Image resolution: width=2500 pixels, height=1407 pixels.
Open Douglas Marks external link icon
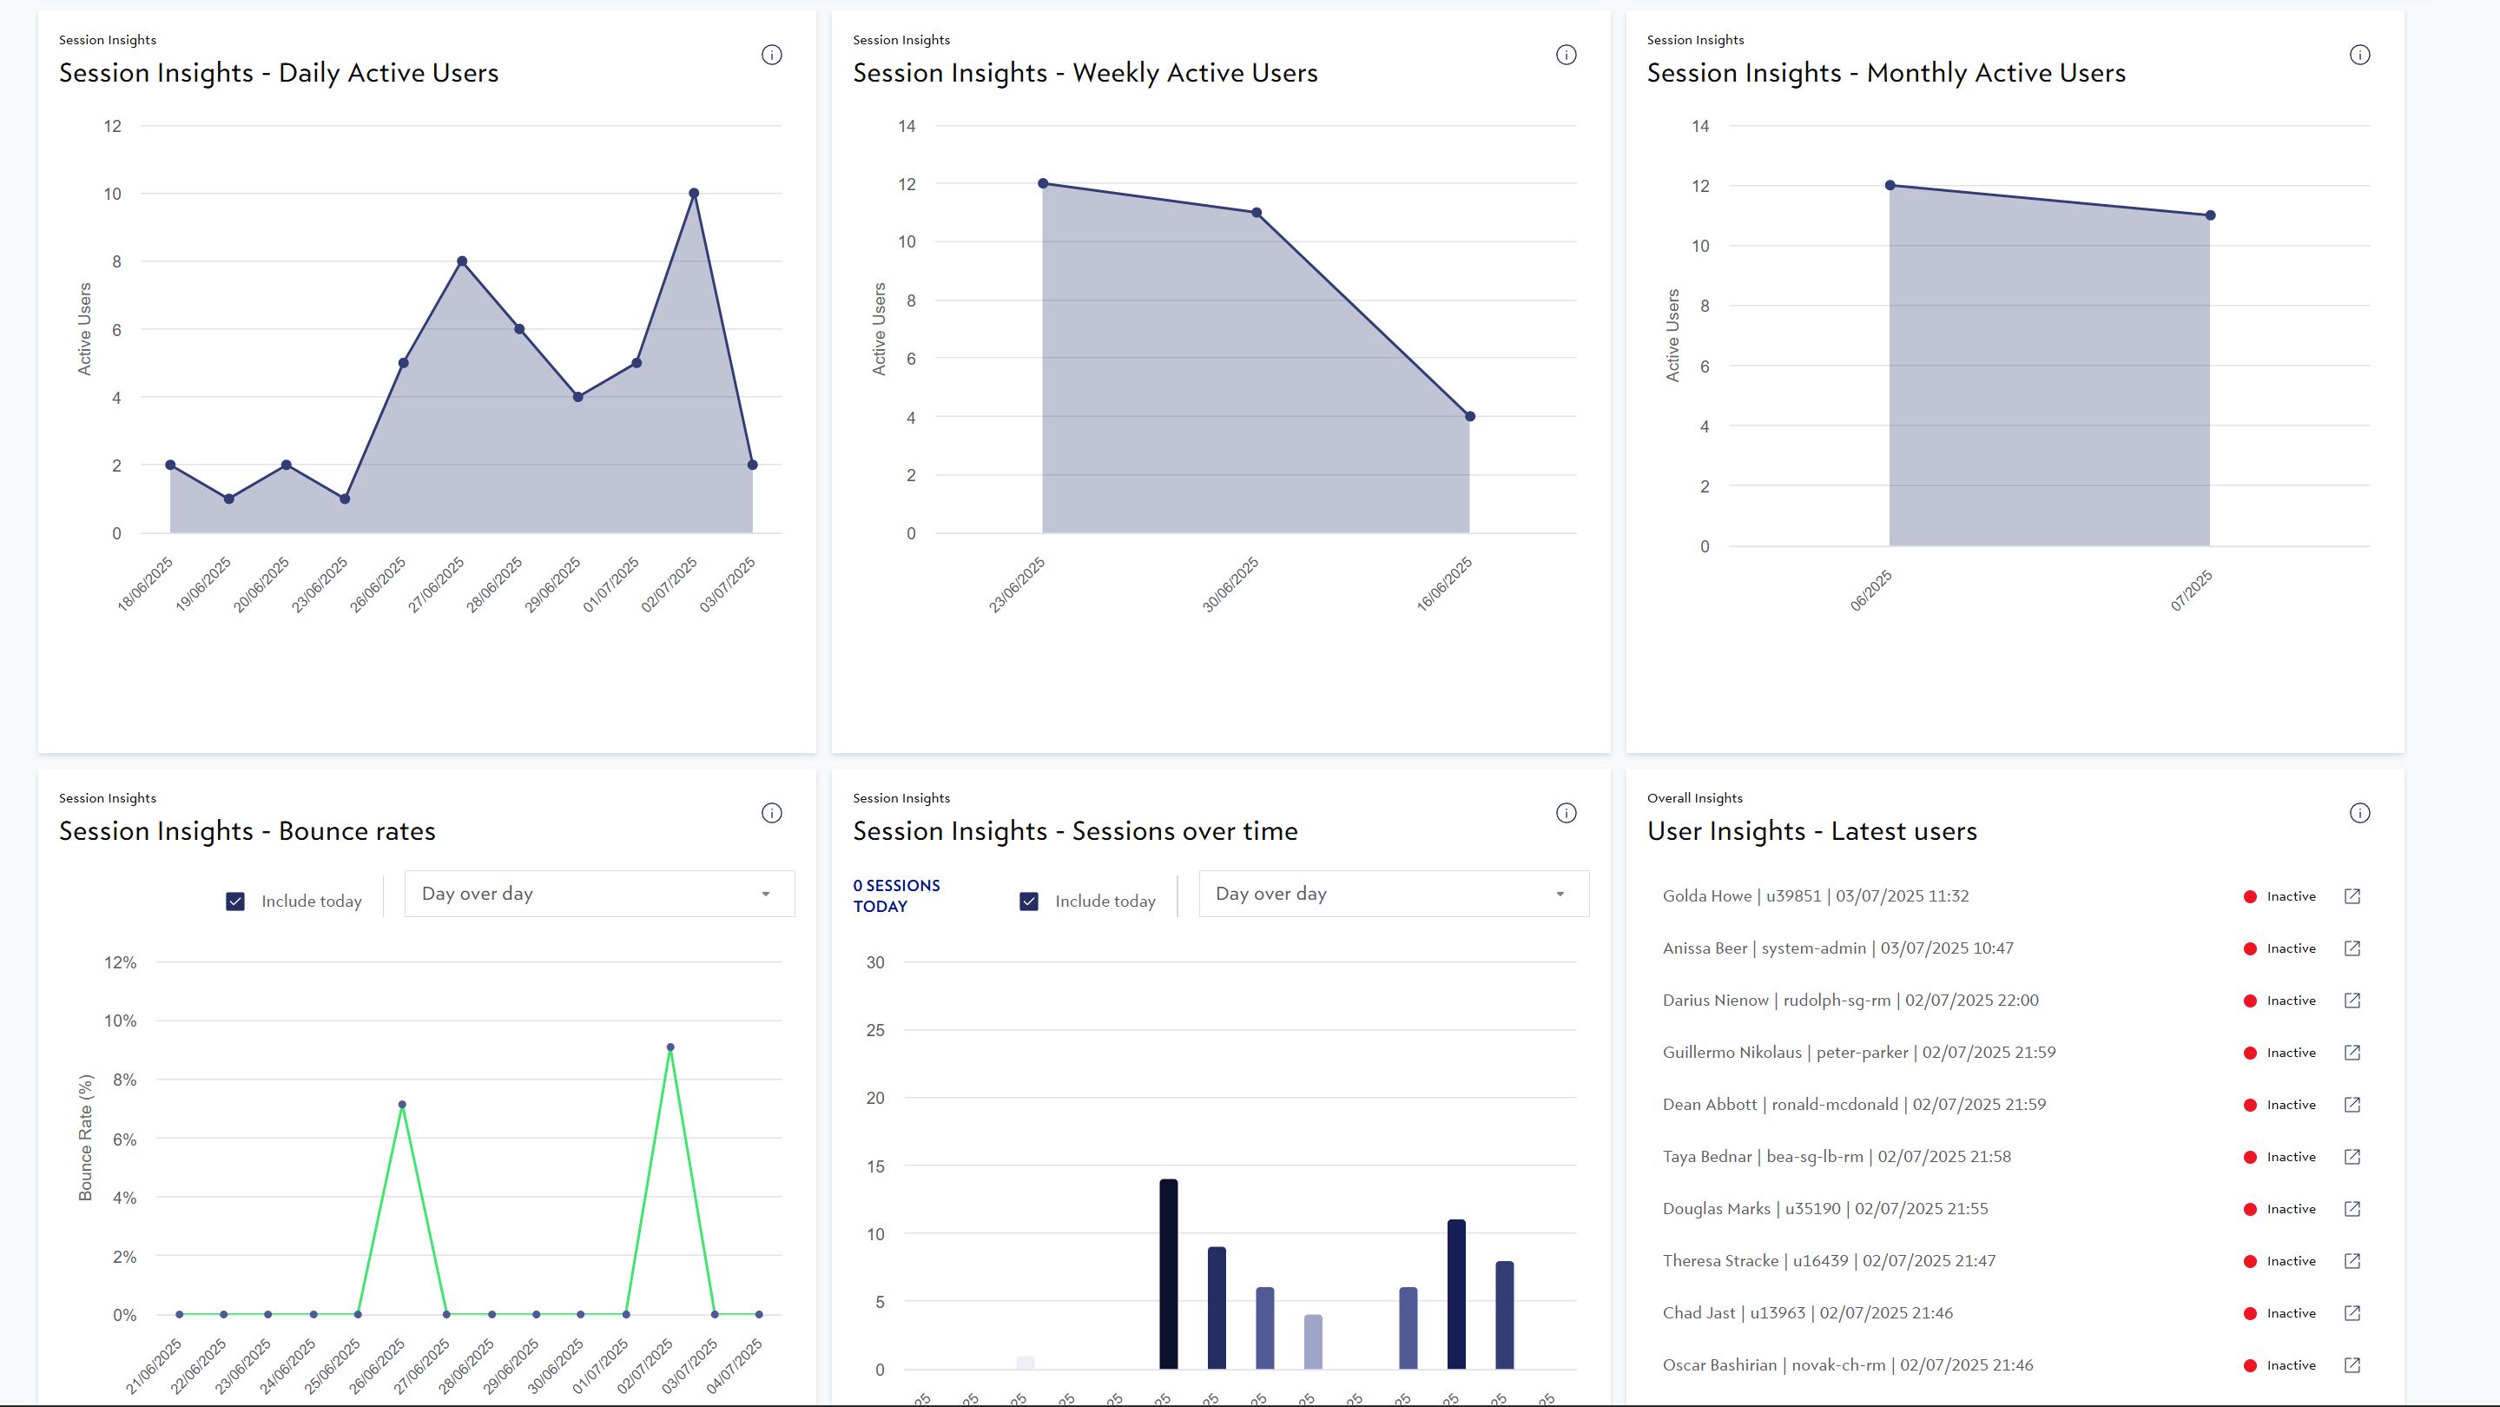pos(2352,1209)
